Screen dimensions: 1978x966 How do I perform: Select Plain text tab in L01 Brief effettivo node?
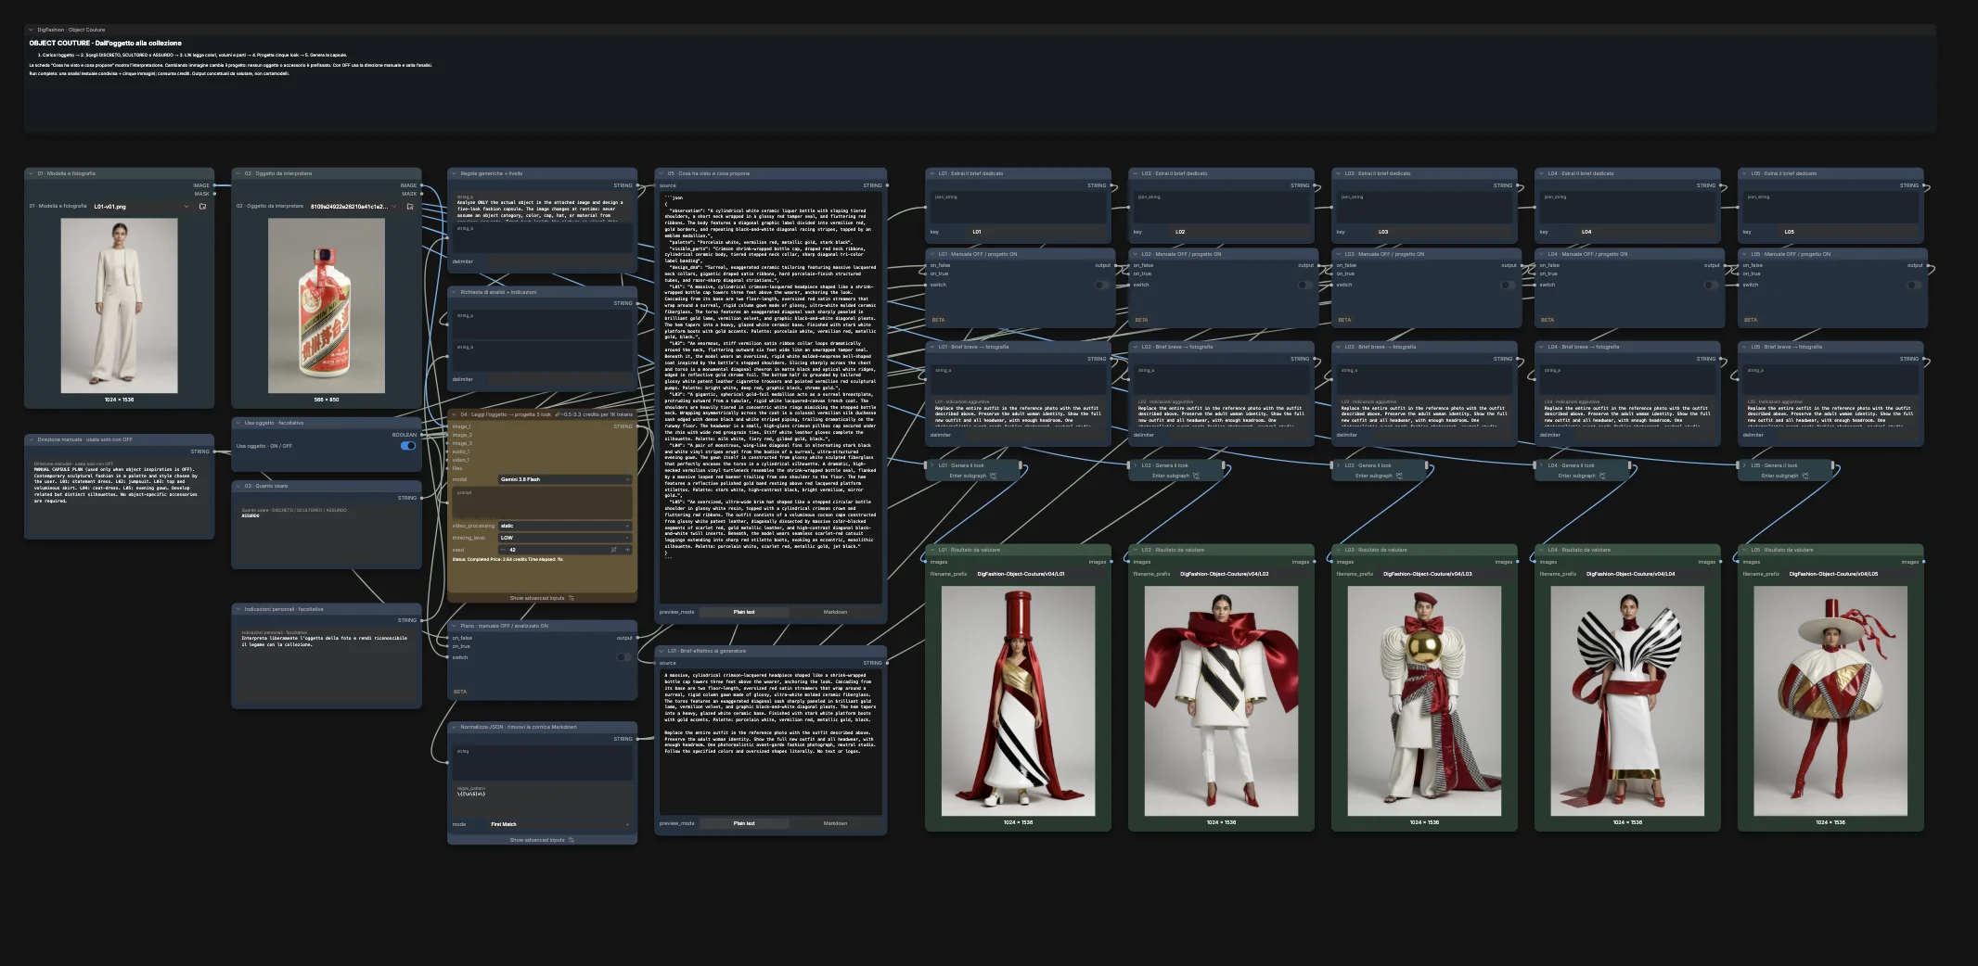point(744,823)
